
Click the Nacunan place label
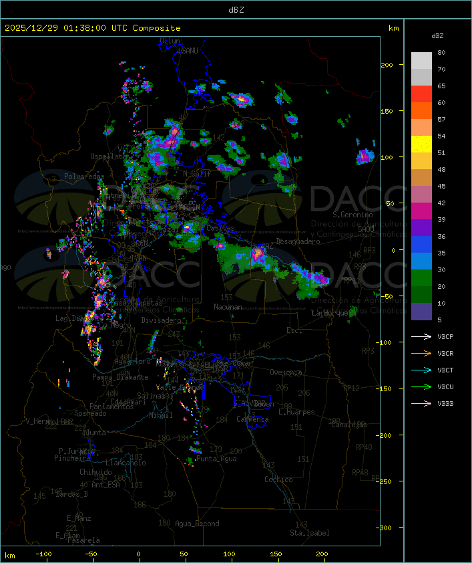228,307
